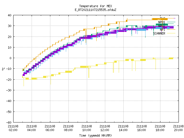The width and height of the screenshot is (184, 138).
Task: Click y-axis tick value 20
Action: tap(9, 37)
